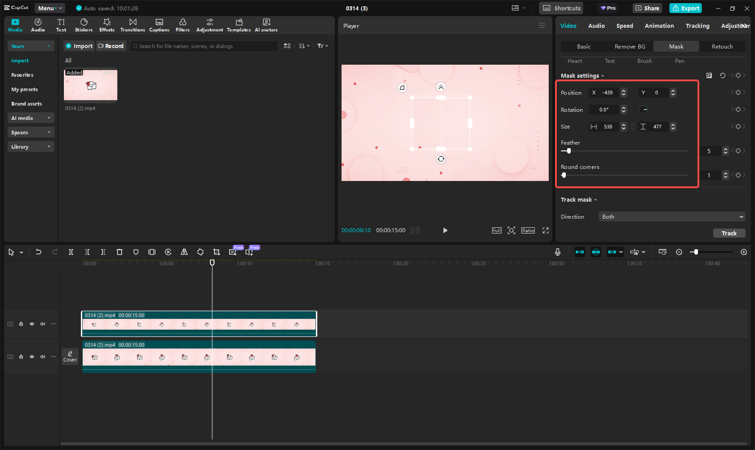Screen dimensions: 755x450
Task: Hide the top video track with eye icon
Action: pos(32,324)
